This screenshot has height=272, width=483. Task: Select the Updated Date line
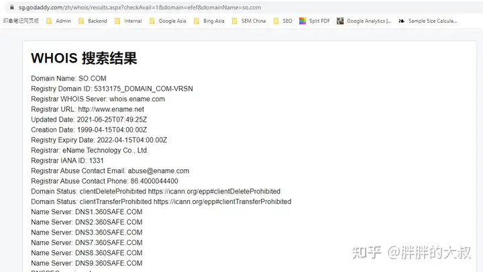click(89, 120)
